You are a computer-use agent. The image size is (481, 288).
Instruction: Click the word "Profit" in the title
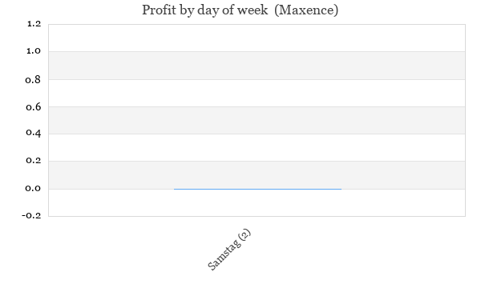tap(160, 10)
